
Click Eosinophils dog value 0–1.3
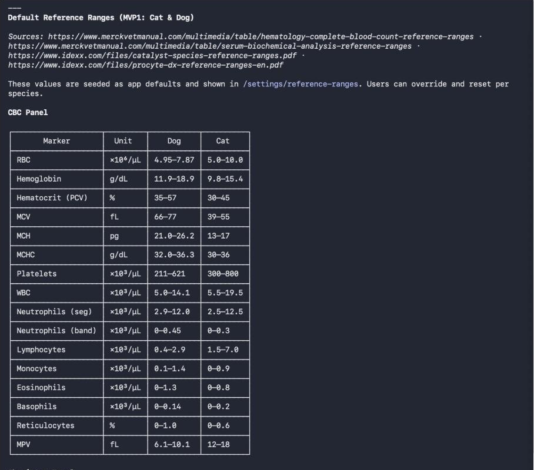click(x=165, y=388)
